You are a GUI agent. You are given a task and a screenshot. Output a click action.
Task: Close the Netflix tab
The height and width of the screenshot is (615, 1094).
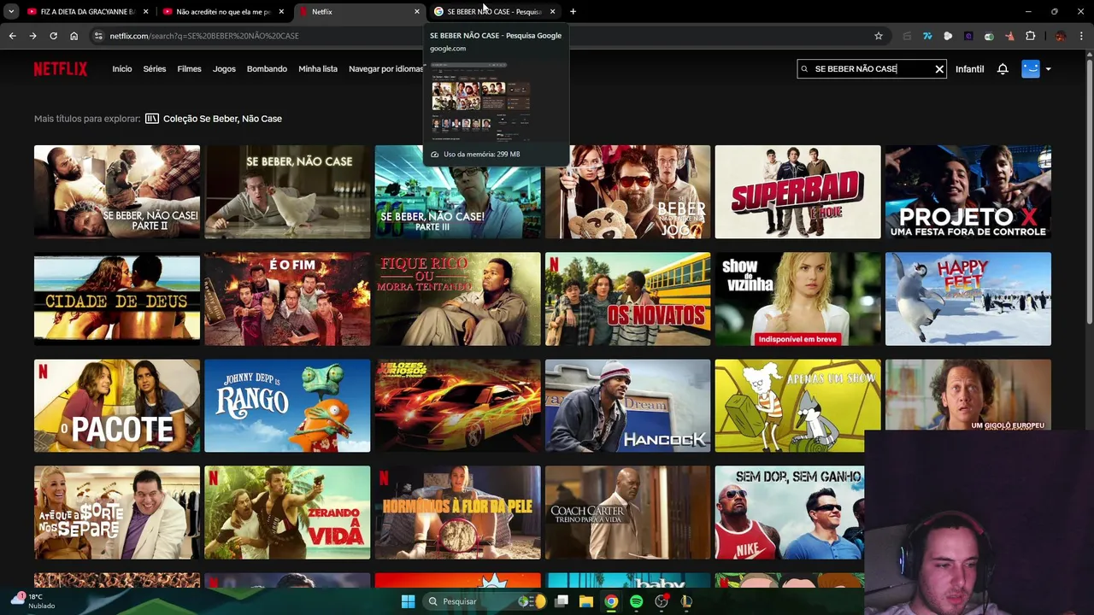point(417,11)
